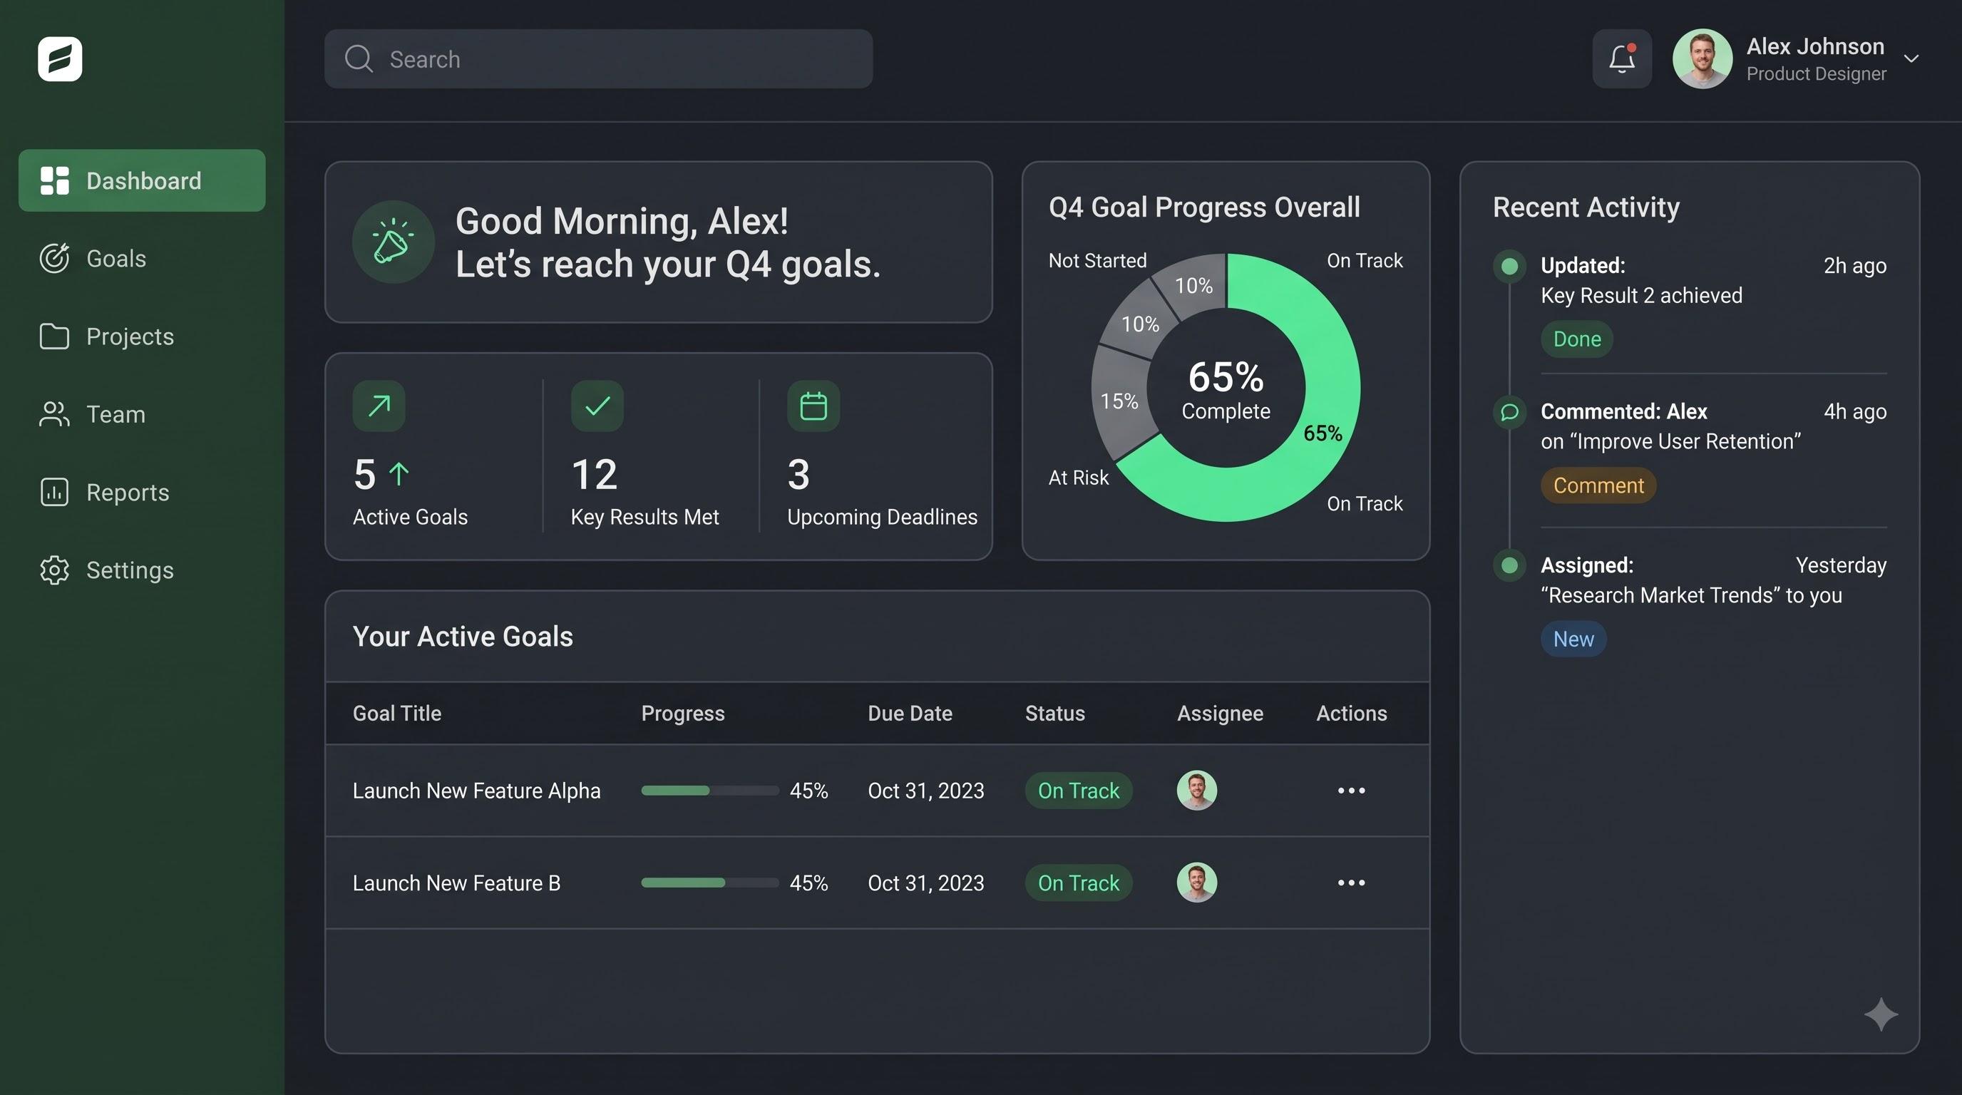Click the Key Results Met checkmark icon

coord(597,406)
